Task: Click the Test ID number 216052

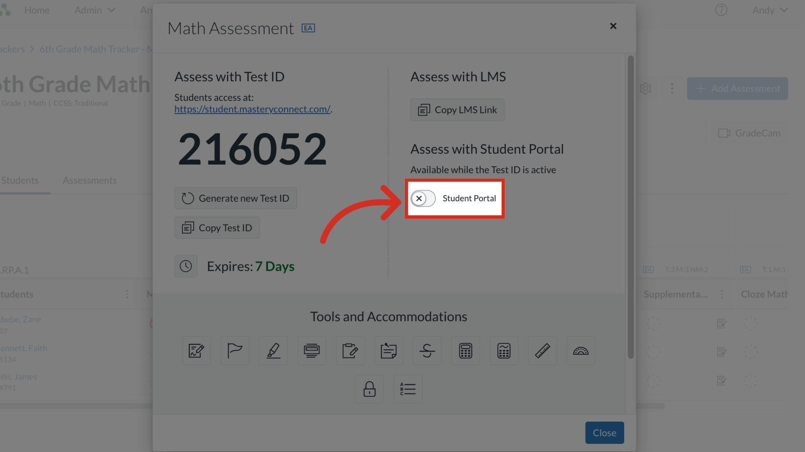Action: pos(252,149)
